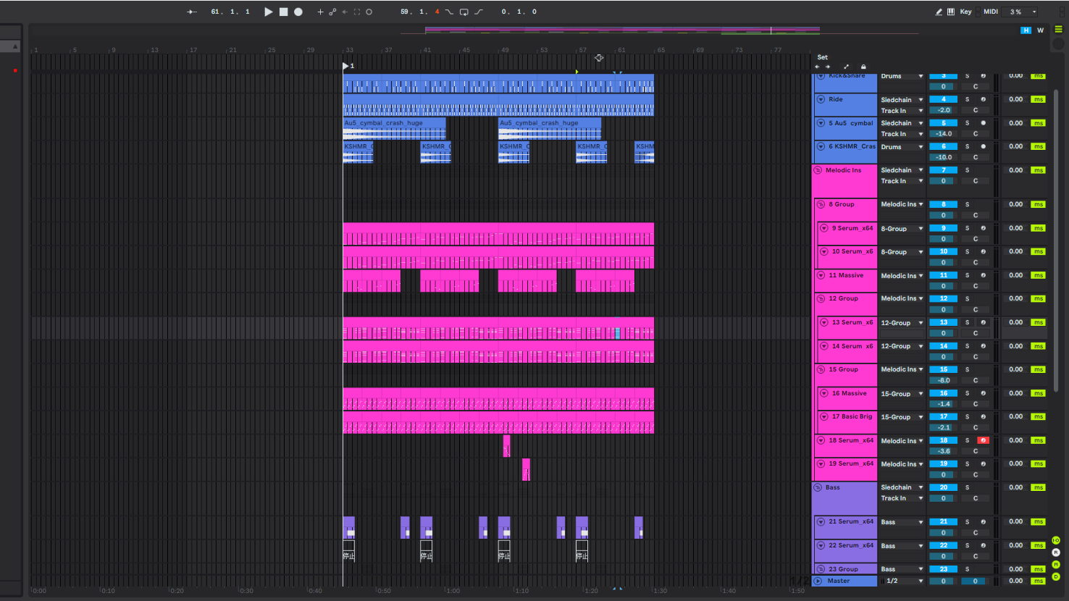Image resolution: width=1069 pixels, height=601 pixels.
Task: Start playback with the Play button
Action: (269, 12)
